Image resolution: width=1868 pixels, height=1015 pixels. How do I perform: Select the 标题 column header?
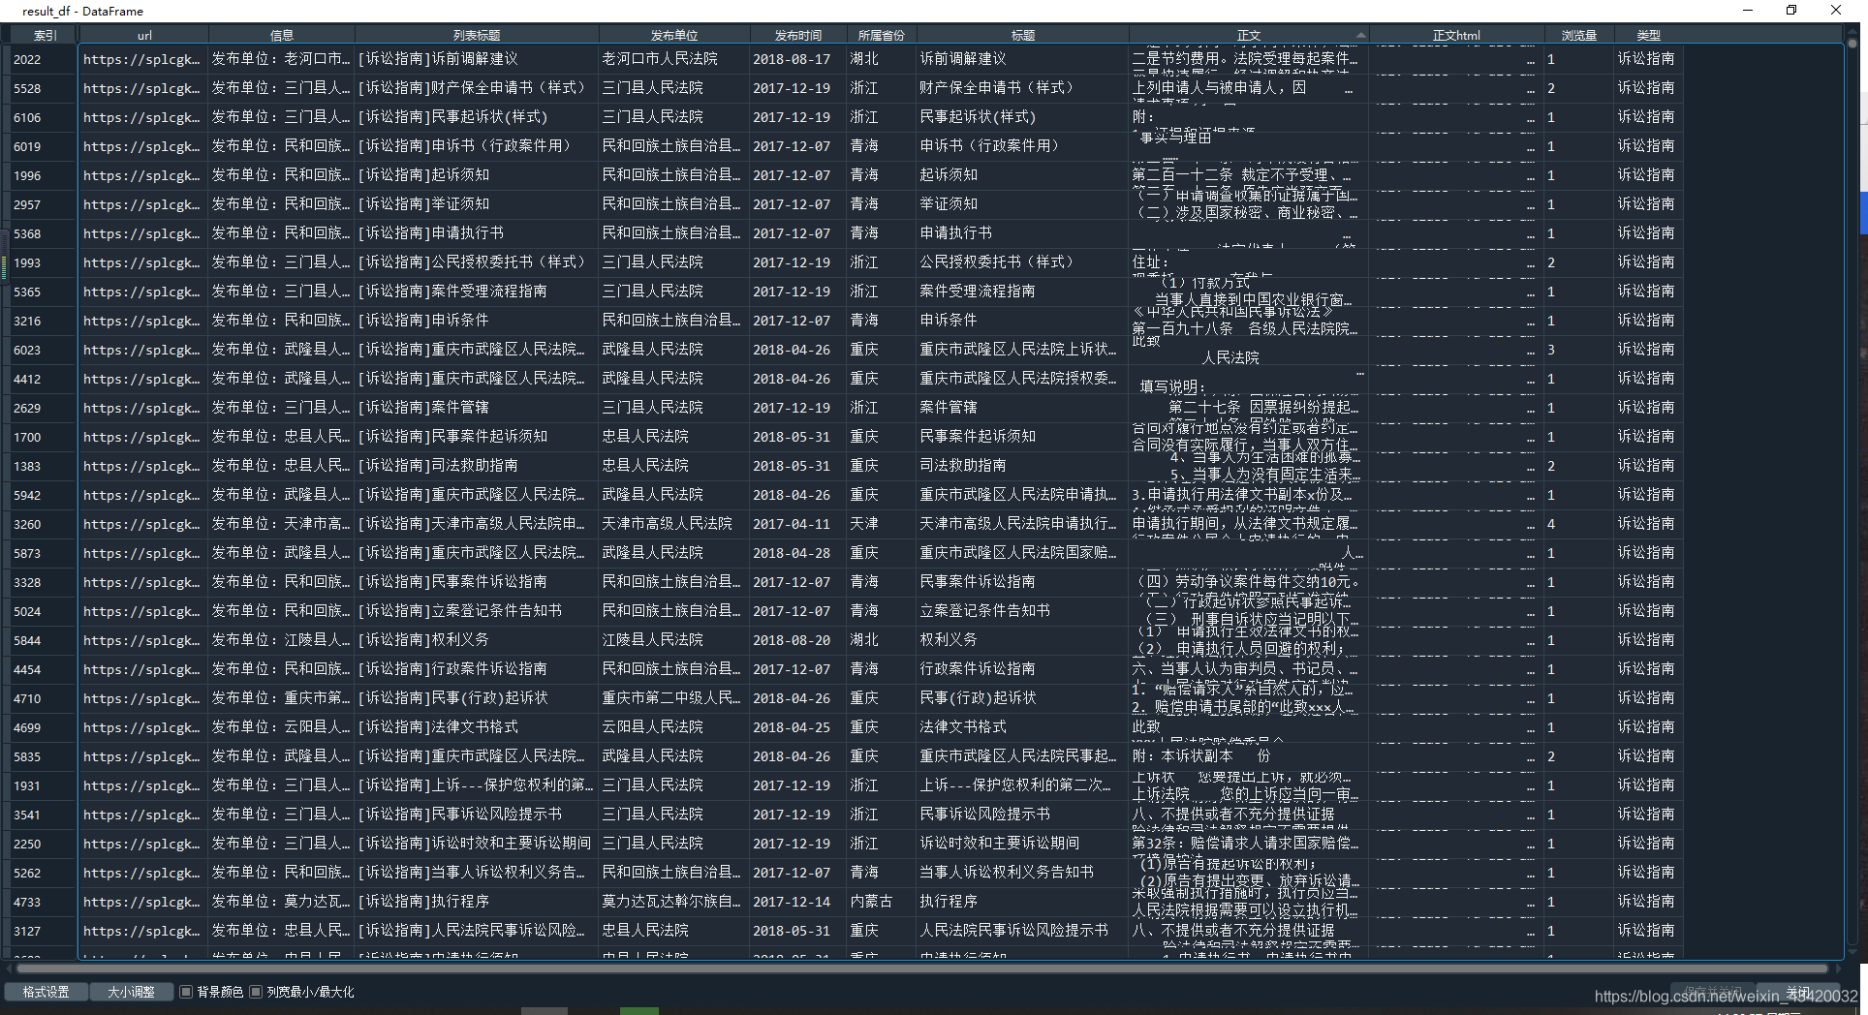pos(1023,35)
